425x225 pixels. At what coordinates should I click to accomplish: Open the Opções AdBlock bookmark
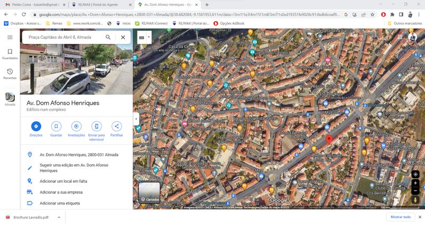229,23
